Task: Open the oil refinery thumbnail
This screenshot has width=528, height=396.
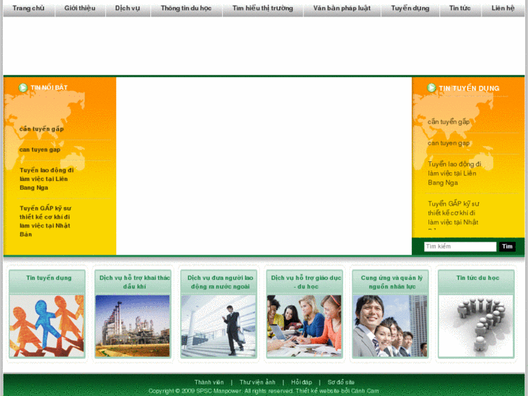Action: pyautogui.click(x=133, y=326)
